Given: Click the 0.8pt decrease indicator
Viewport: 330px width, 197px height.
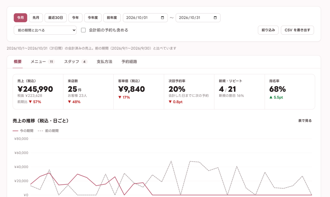Looking at the screenshot, I should (176, 102).
